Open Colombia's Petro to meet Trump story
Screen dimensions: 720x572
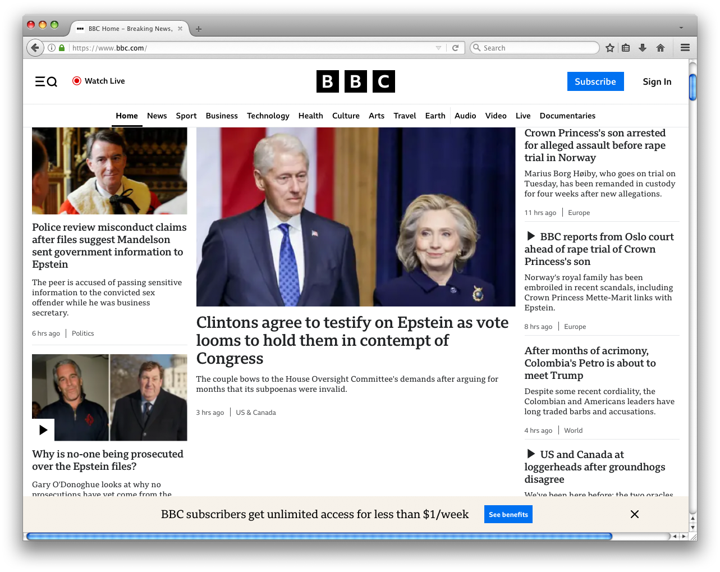(x=590, y=363)
